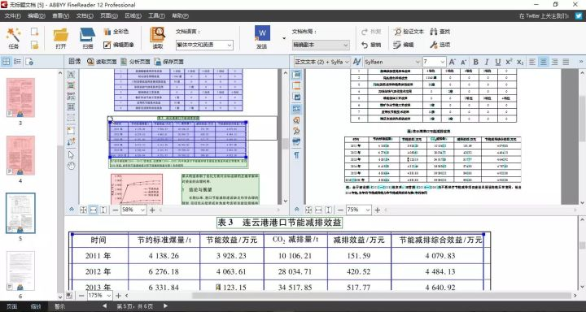Toggle bold text formatting
The height and width of the screenshot is (312, 586).
tap(476, 62)
